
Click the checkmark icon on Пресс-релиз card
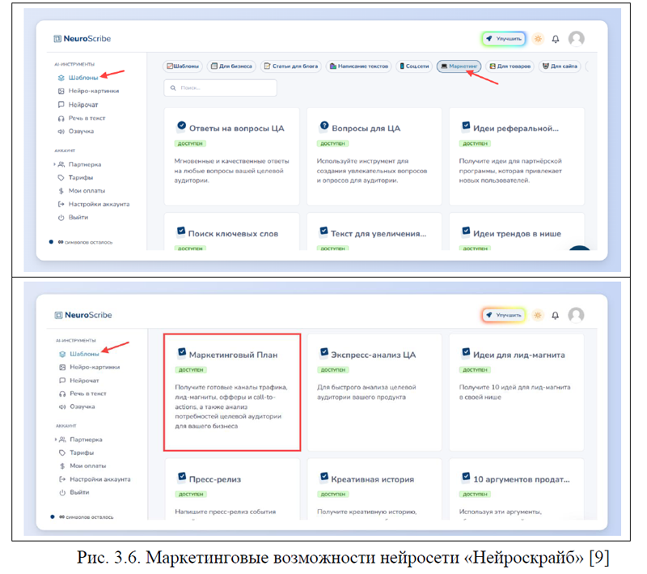182,477
